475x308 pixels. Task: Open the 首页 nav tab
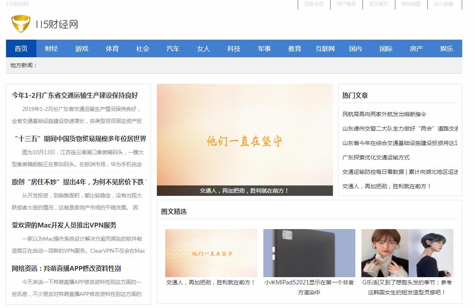21,48
